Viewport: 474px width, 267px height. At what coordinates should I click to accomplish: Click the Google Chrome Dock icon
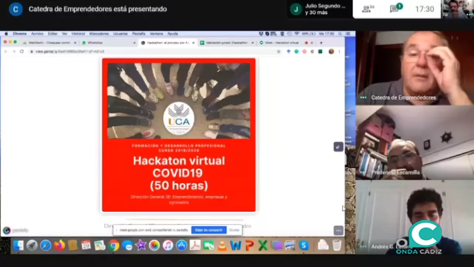[x=114, y=245]
